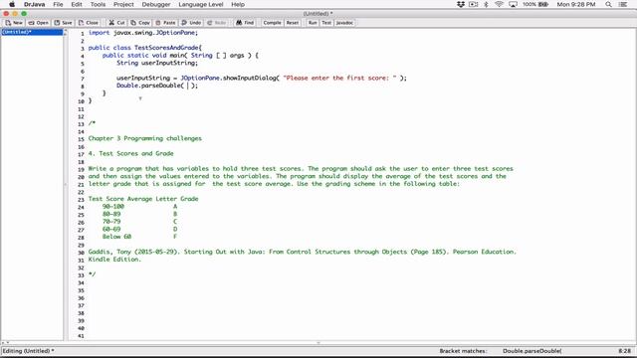Viewport: 637px width, 358px height.
Task: Click the 8:28 cursor position indicator
Action: [624, 351]
